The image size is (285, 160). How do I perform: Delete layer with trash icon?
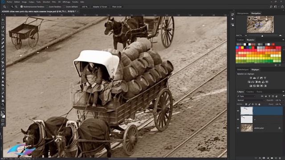coord(280,158)
